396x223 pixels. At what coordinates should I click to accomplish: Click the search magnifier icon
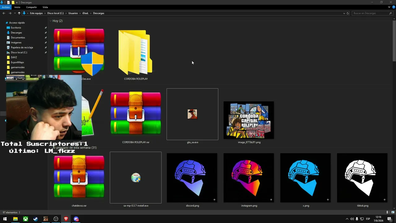390,13
